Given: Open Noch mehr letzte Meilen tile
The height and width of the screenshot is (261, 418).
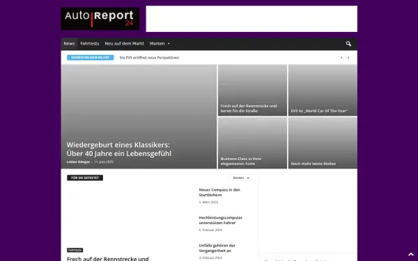Looking at the screenshot, I should coord(323,143).
